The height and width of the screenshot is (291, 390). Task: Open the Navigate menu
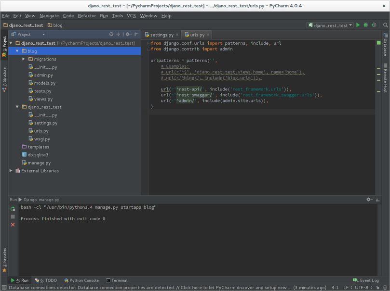[49, 15]
